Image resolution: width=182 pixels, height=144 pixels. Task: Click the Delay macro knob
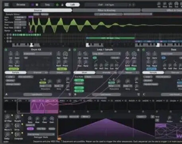point(7,134)
